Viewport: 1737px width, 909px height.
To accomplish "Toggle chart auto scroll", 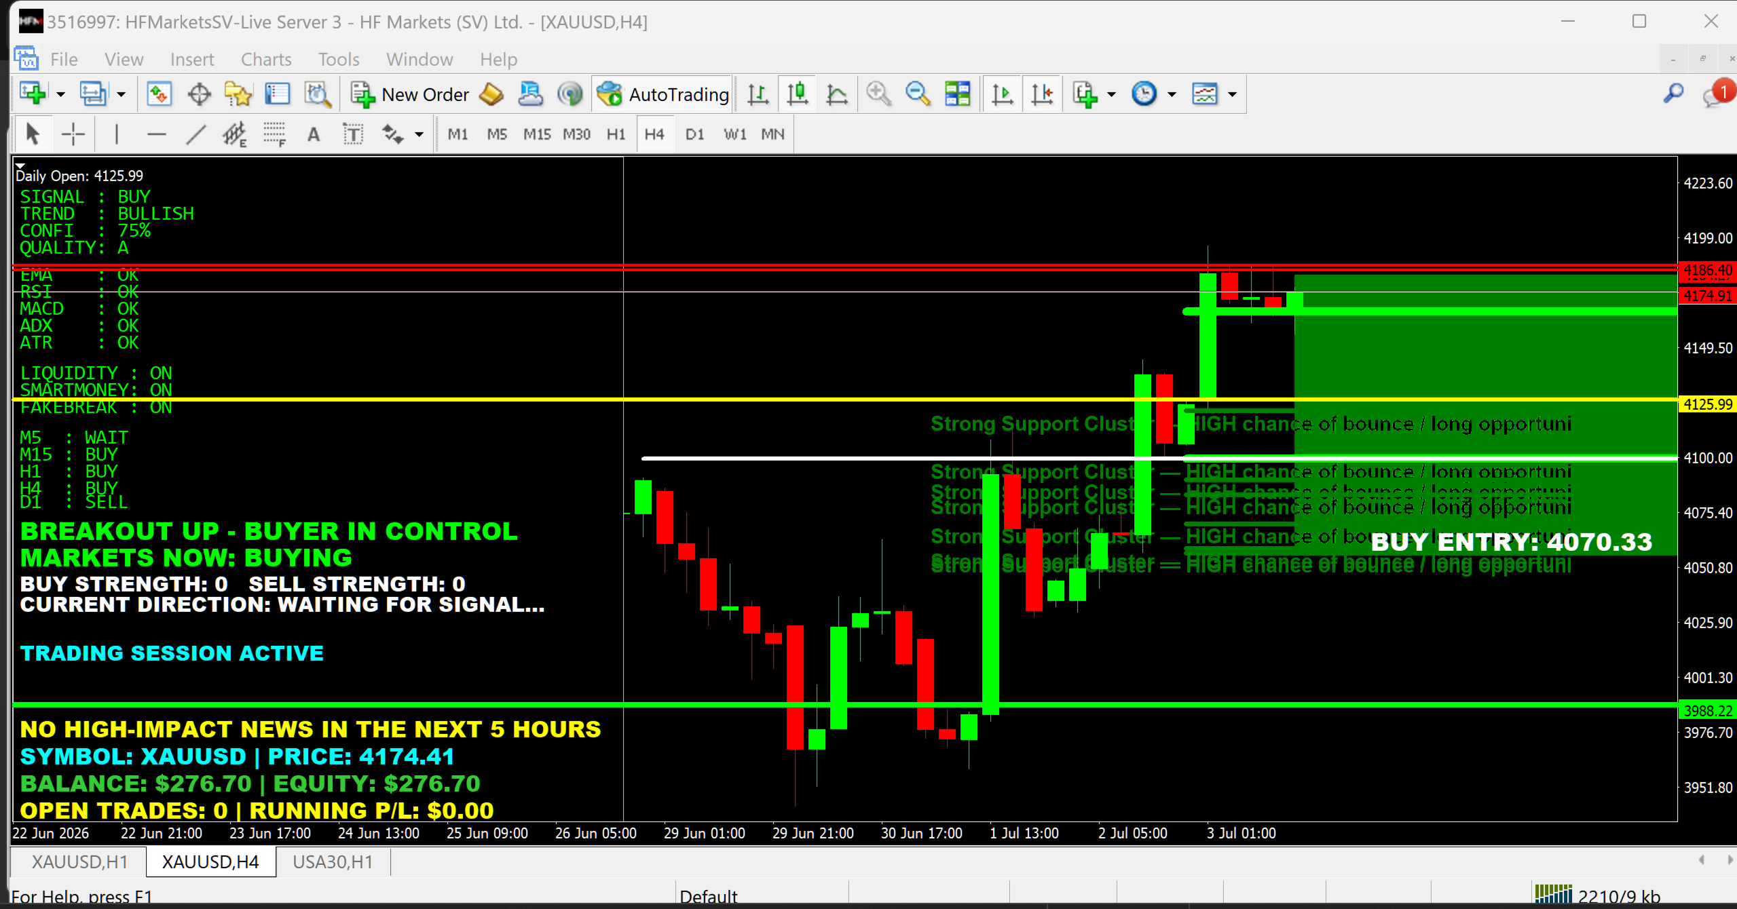I will 1002,94.
